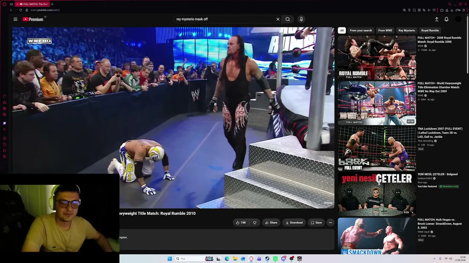Open Microsoft Teams from the taskbar
The height and width of the screenshot is (263, 469).
[259, 259]
